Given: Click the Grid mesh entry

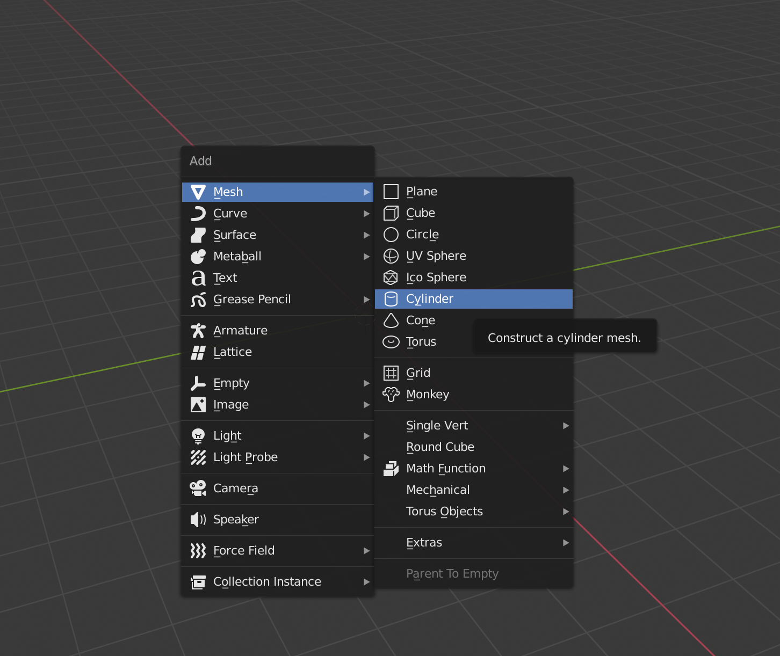Looking at the screenshot, I should click(474, 373).
